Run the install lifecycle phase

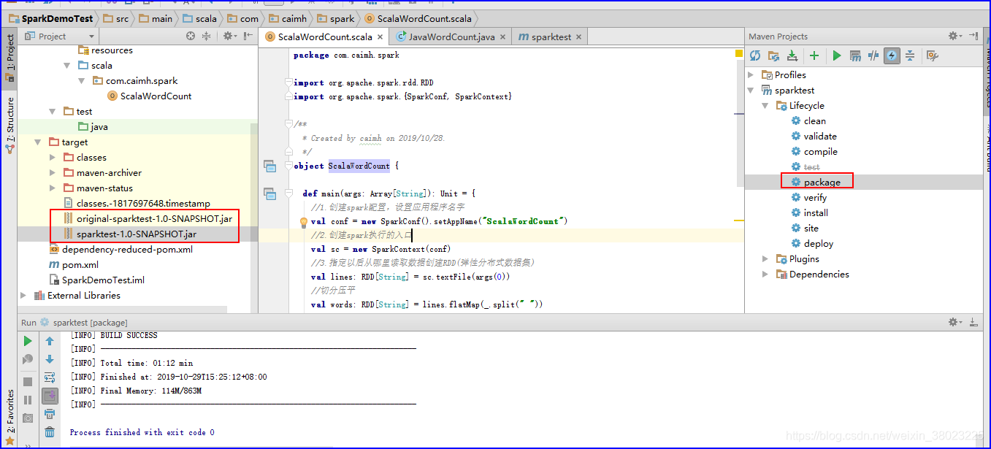[815, 212]
